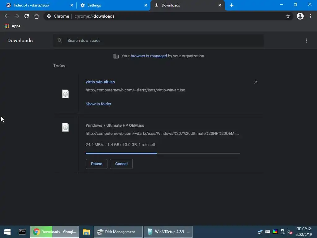The width and height of the screenshot is (317, 238).
Task: Open virtio-win-alt.iso file link
Action: (100, 82)
